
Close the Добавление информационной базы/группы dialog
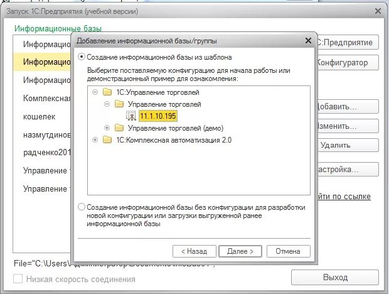[308, 40]
